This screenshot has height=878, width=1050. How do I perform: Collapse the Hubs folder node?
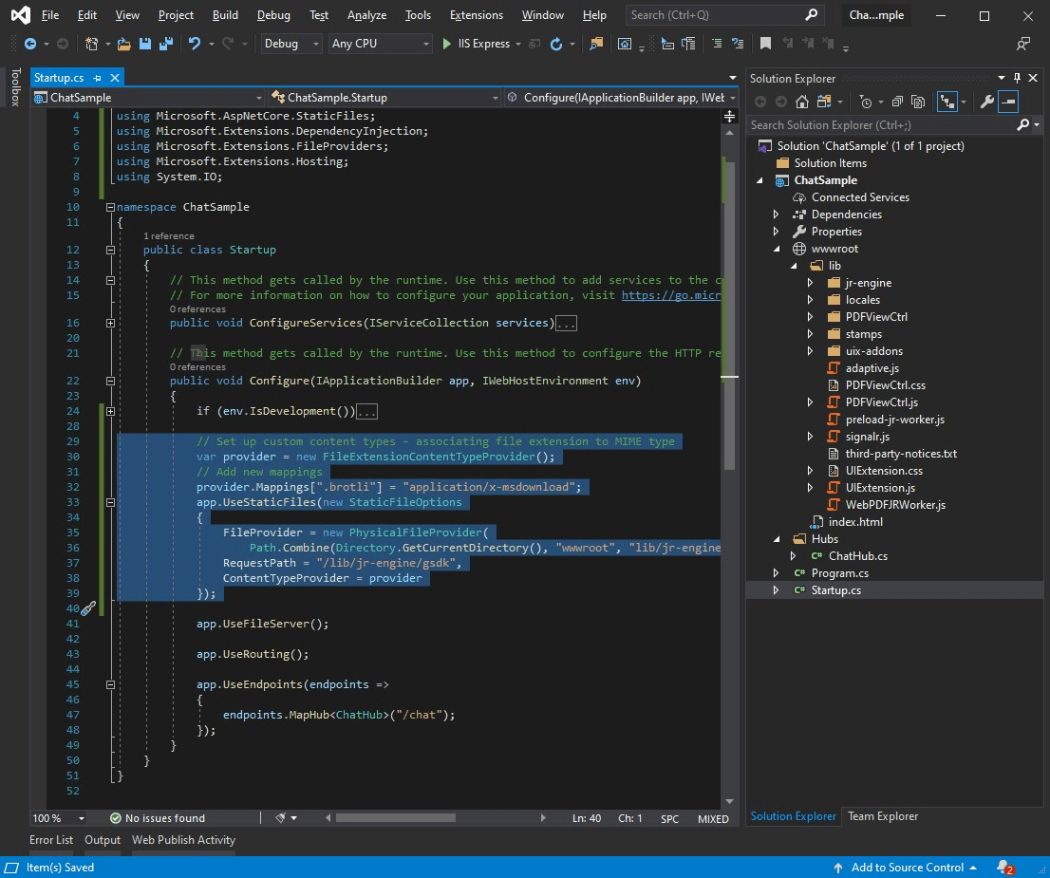(777, 539)
